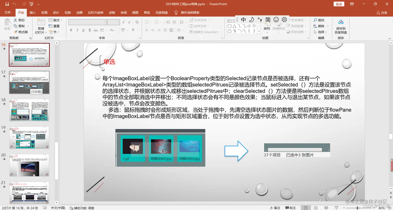This screenshot has width=393, height=210.
Task: Switch to the 幻灯片放映 tab
Action: point(96,12)
